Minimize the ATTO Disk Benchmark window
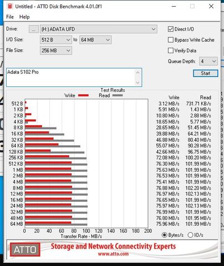The image size is (224, 266). (174, 6)
